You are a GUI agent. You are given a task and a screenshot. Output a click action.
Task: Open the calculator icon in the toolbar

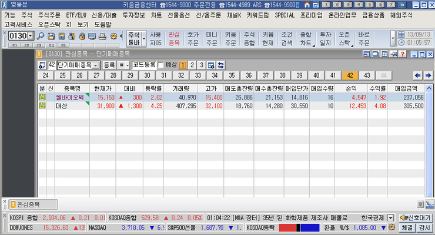[61, 36]
